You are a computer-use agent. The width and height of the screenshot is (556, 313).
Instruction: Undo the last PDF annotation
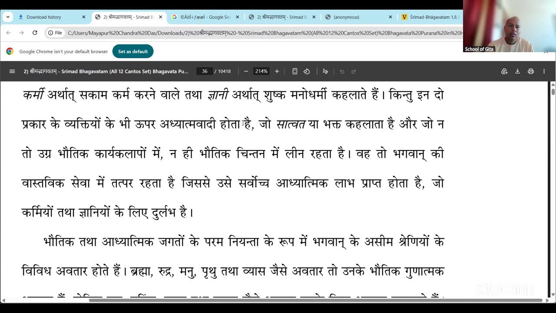(x=342, y=71)
